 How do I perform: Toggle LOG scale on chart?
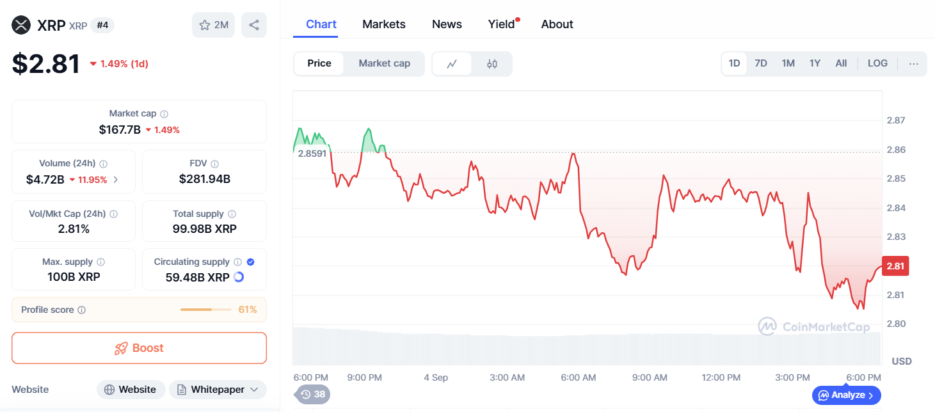877,63
